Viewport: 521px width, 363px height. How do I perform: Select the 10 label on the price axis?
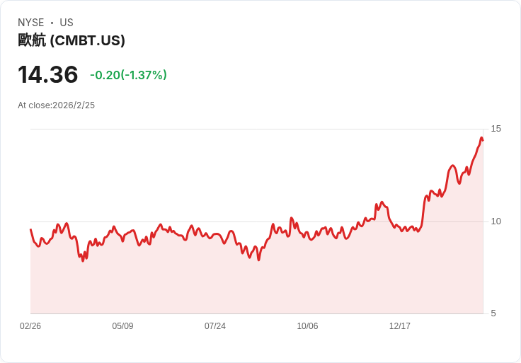(x=496, y=221)
